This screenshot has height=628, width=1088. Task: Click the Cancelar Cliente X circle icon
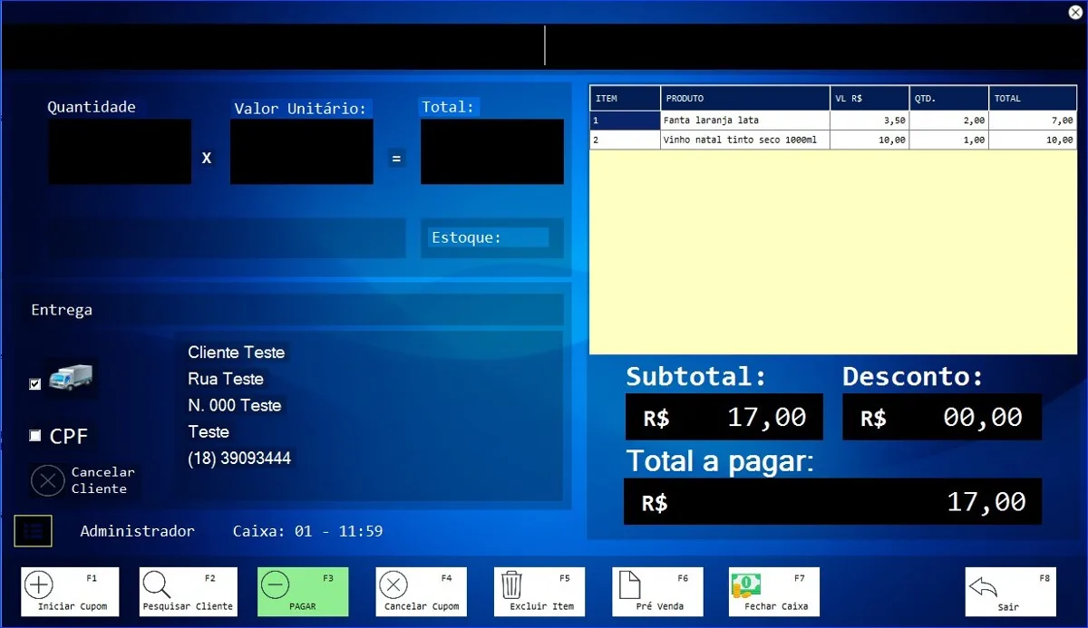pyautogui.click(x=47, y=480)
